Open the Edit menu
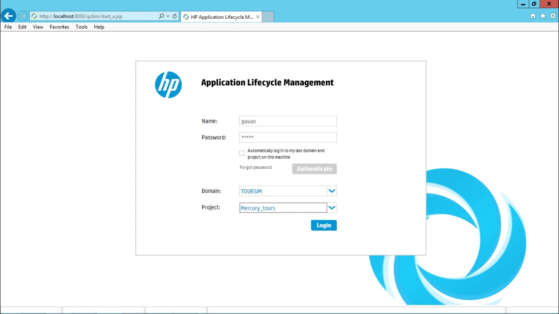This screenshot has height=314, width=559. [x=22, y=27]
